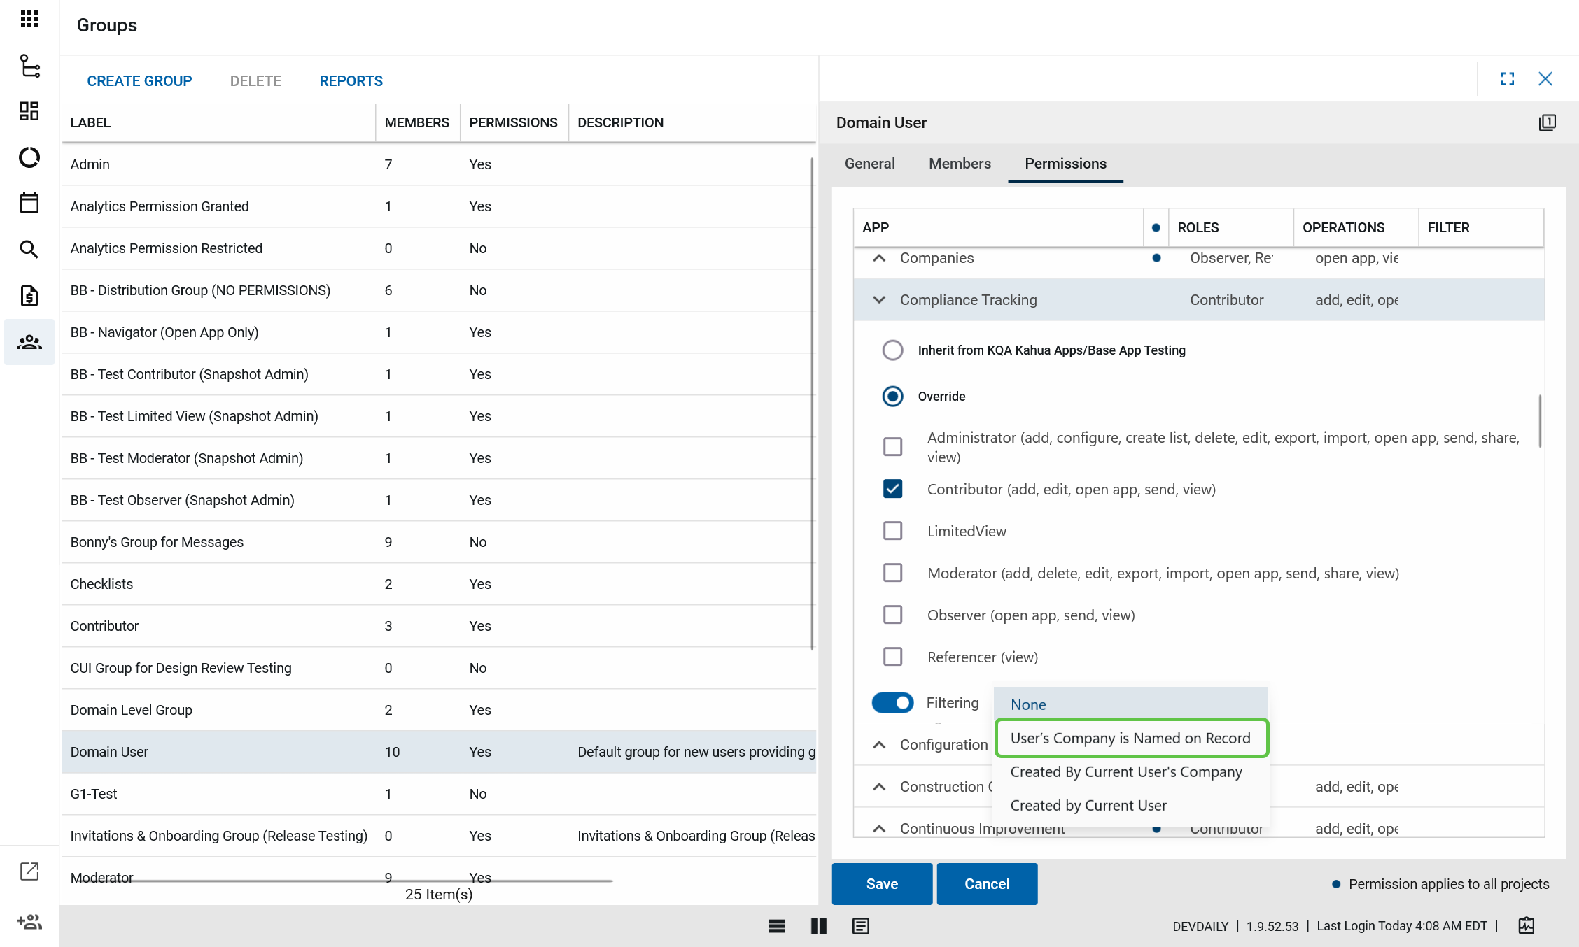The image size is (1579, 947).
Task: Check the Administrator role checkbox
Action: (892, 446)
